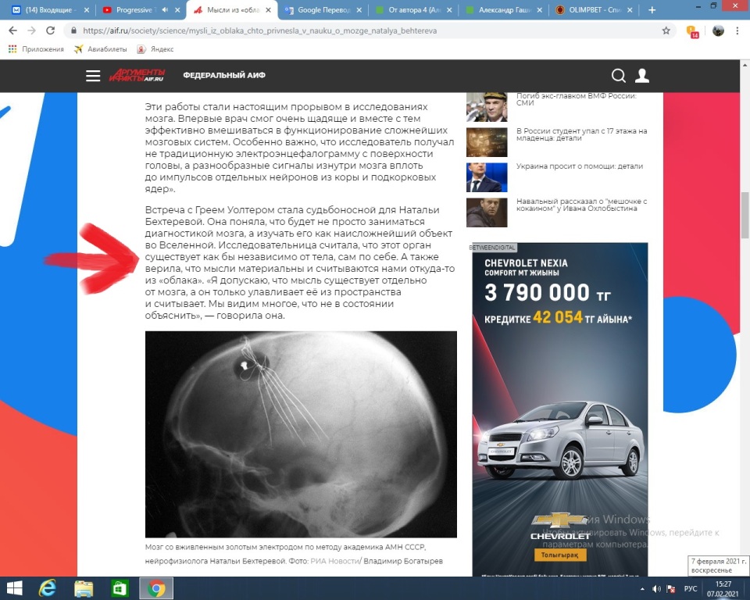
Task: Go back with the browser back arrow
Action: 13,30
